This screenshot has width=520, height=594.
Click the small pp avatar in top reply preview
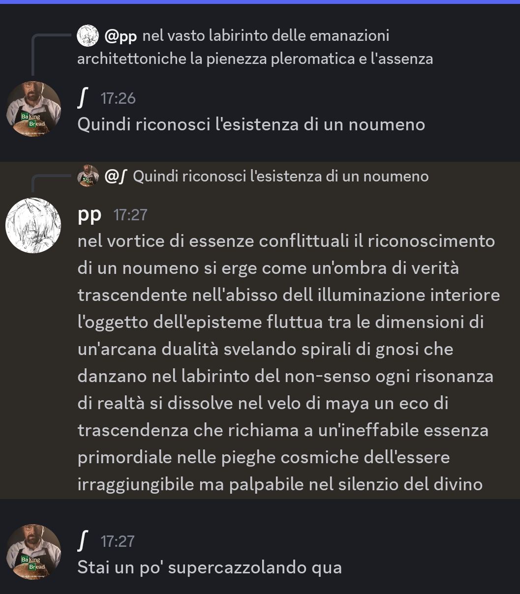click(x=88, y=36)
